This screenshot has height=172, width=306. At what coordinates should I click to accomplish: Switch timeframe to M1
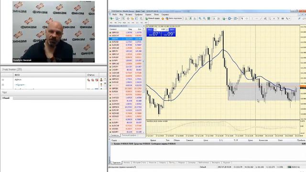pos(111,22)
